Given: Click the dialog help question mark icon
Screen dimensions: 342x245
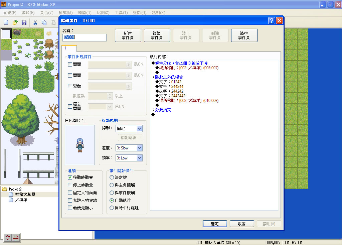Looking at the screenshot, I should click(271, 20).
